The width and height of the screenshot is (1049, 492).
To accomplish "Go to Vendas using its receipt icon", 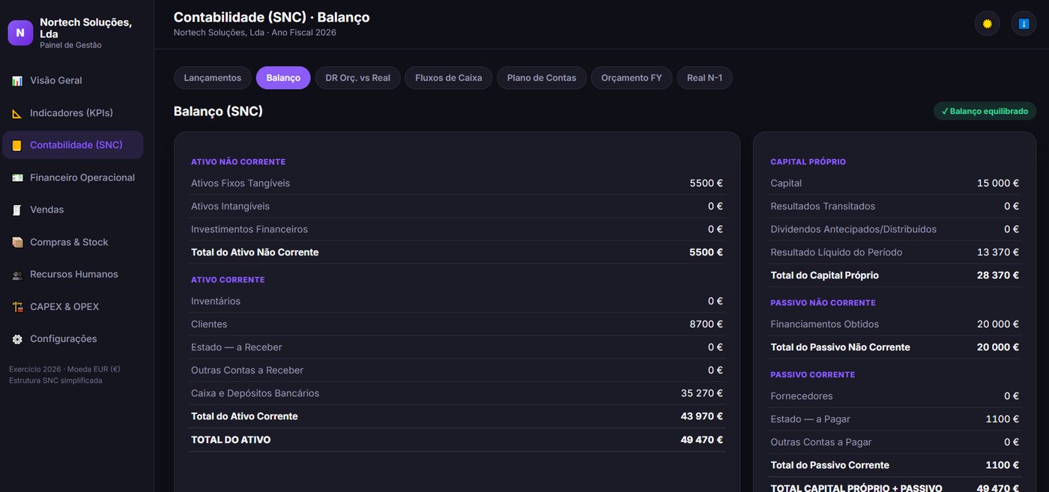I will [x=17, y=210].
